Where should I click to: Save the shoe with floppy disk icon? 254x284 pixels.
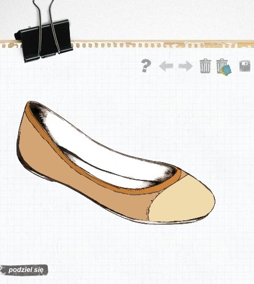pyautogui.click(x=245, y=66)
